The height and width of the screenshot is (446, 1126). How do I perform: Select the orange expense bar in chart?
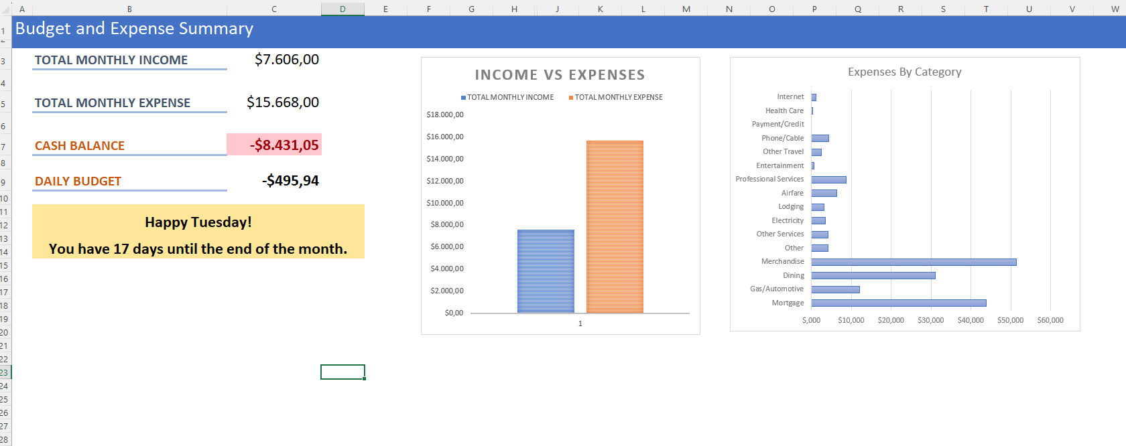pyautogui.click(x=615, y=226)
